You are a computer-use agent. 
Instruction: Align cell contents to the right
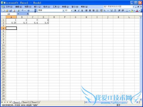pos(93,11)
